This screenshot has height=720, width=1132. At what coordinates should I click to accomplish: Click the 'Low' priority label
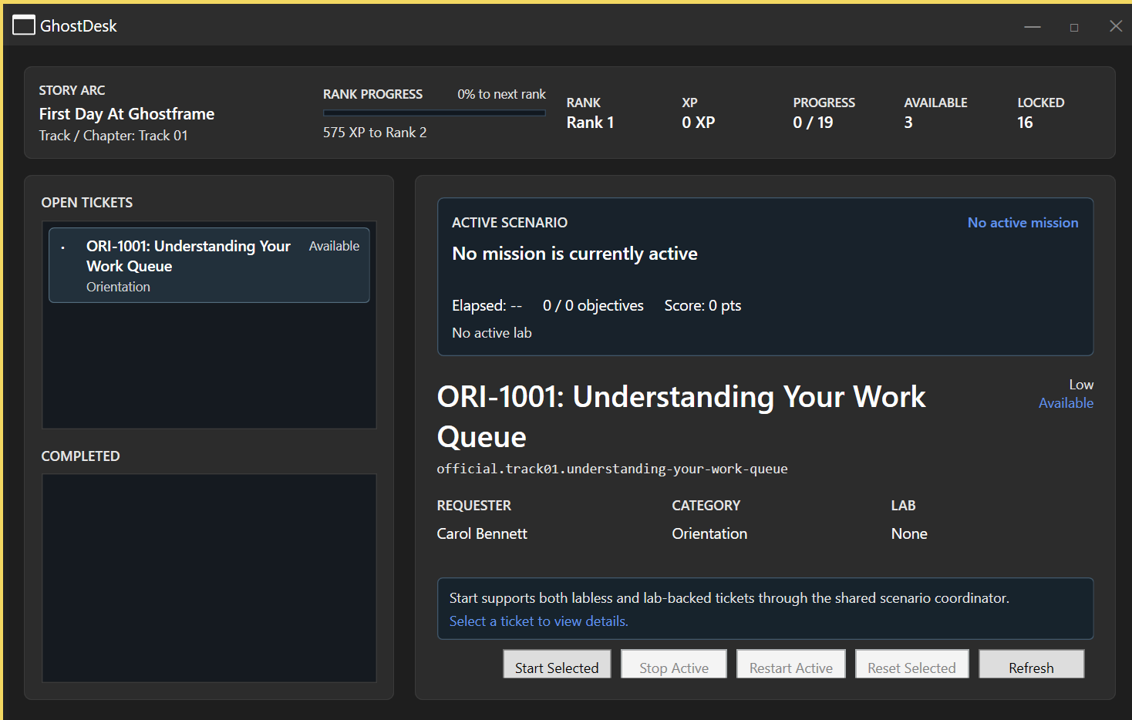pyautogui.click(x=1081, y=385)
